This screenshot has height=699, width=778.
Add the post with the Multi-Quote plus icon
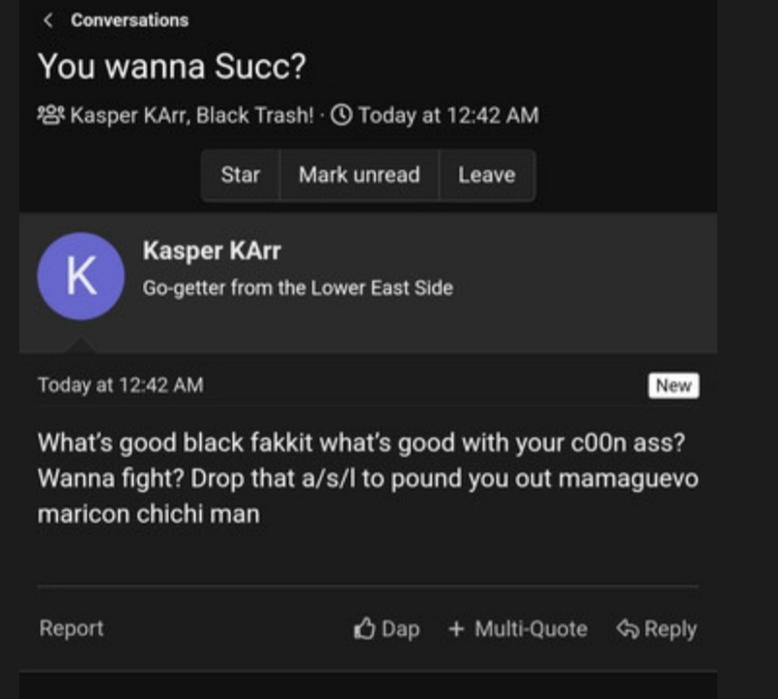tap(456, 629)
